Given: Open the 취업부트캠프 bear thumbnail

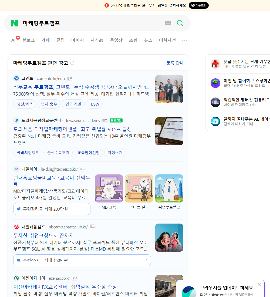Looking at the screenshot, I should tap(169, 188).
